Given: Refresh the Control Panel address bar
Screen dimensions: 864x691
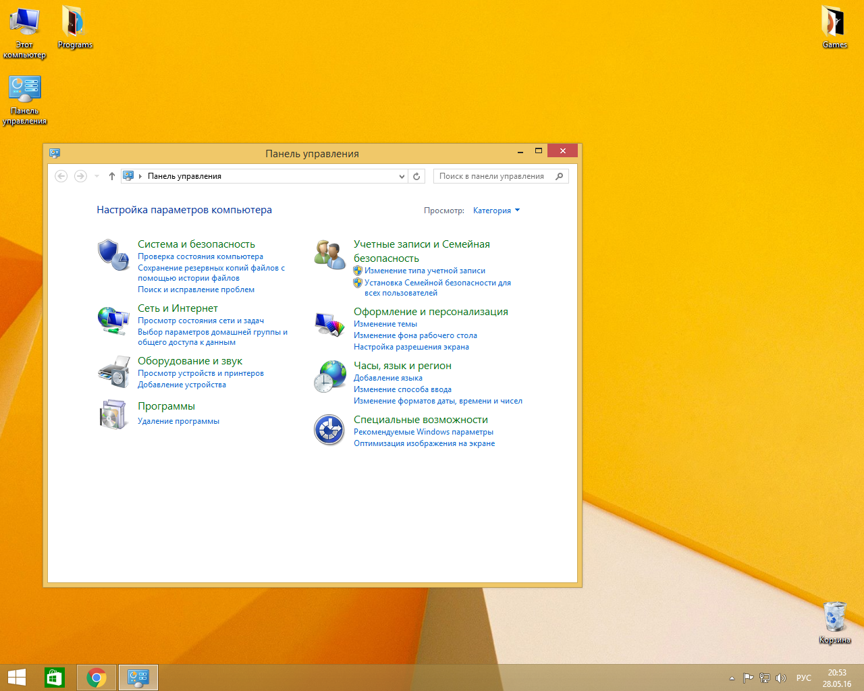Looking at the screenshot, I should (416, 176).
